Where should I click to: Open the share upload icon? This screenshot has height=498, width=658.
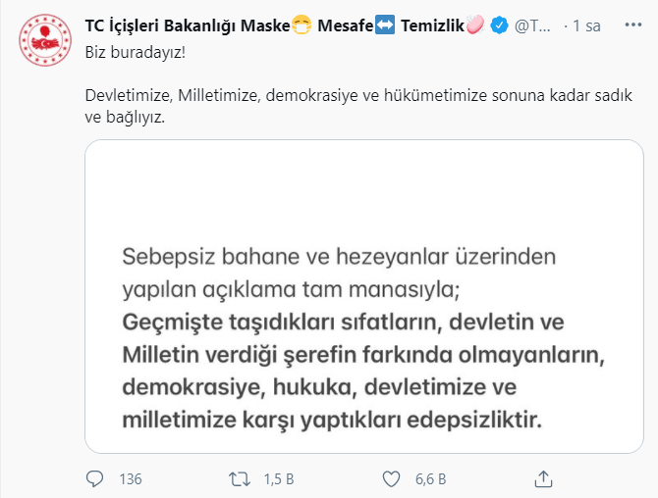point(543,478)
